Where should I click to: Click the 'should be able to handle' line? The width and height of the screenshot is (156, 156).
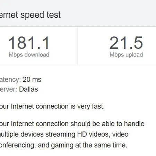72,124
